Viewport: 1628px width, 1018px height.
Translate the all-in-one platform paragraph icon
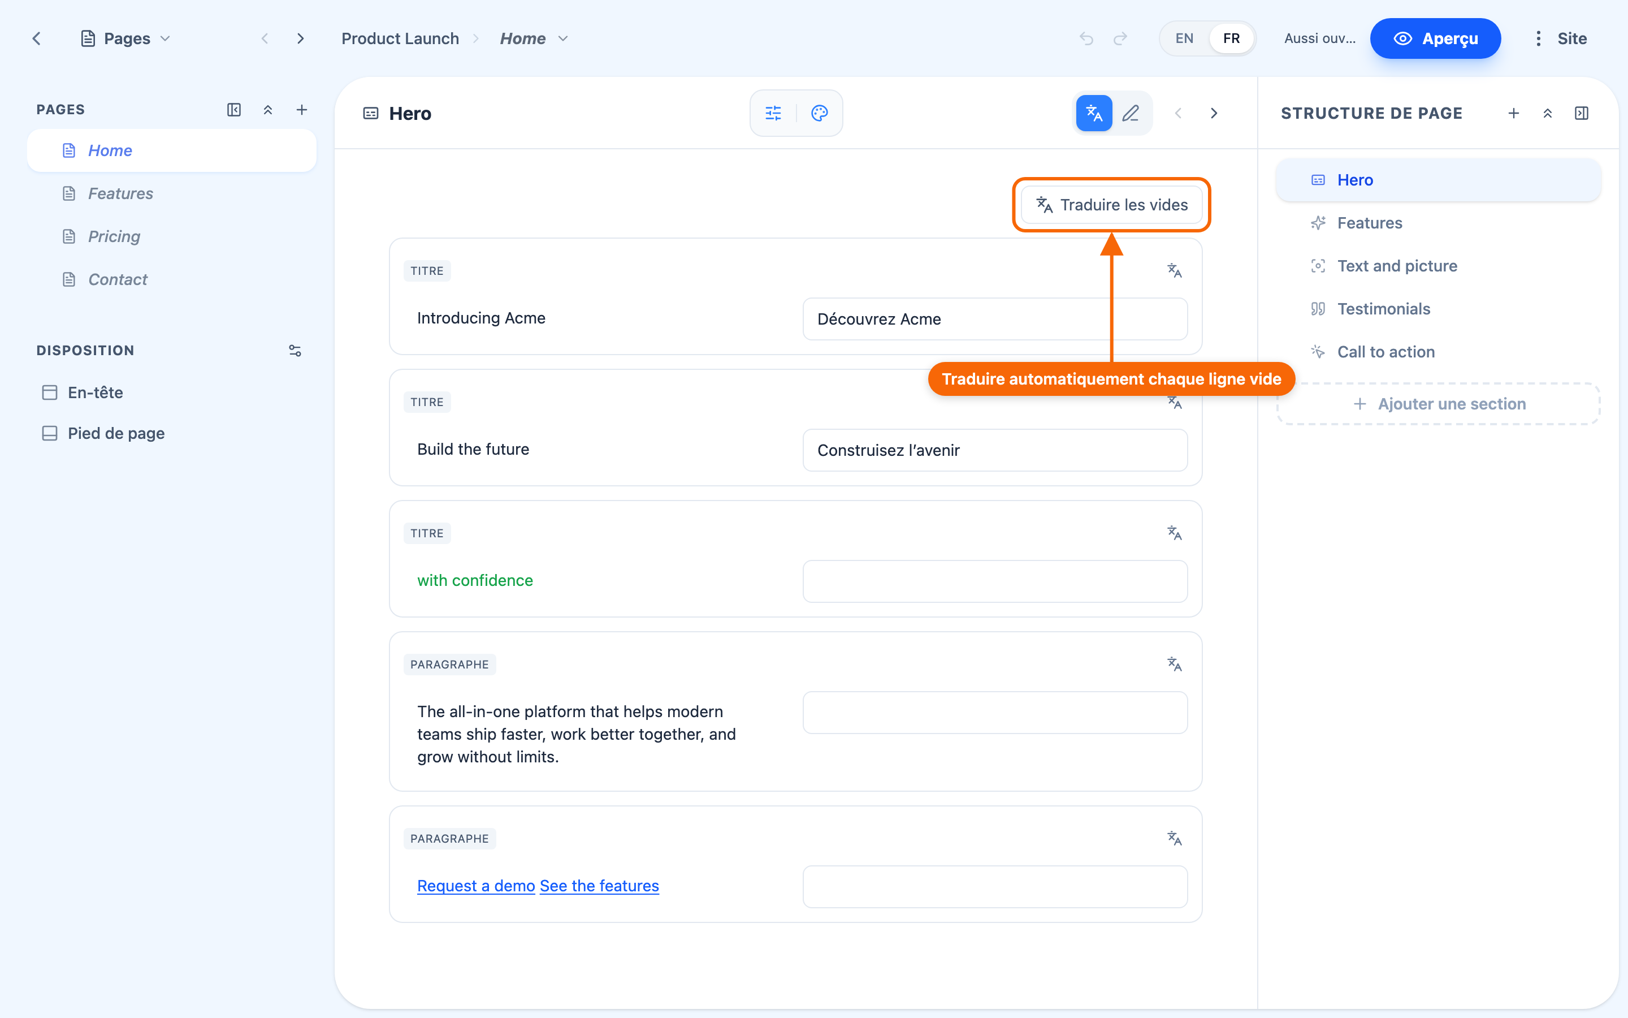pyautogui.click(x=1175, y=665)
